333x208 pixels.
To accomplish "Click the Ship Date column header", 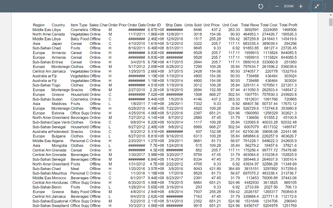I will tap(174, 25).
